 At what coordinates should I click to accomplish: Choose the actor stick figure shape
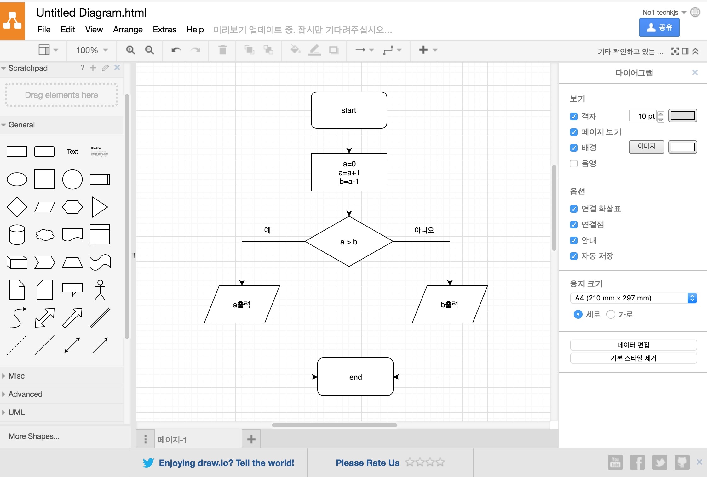click(100, 290)
